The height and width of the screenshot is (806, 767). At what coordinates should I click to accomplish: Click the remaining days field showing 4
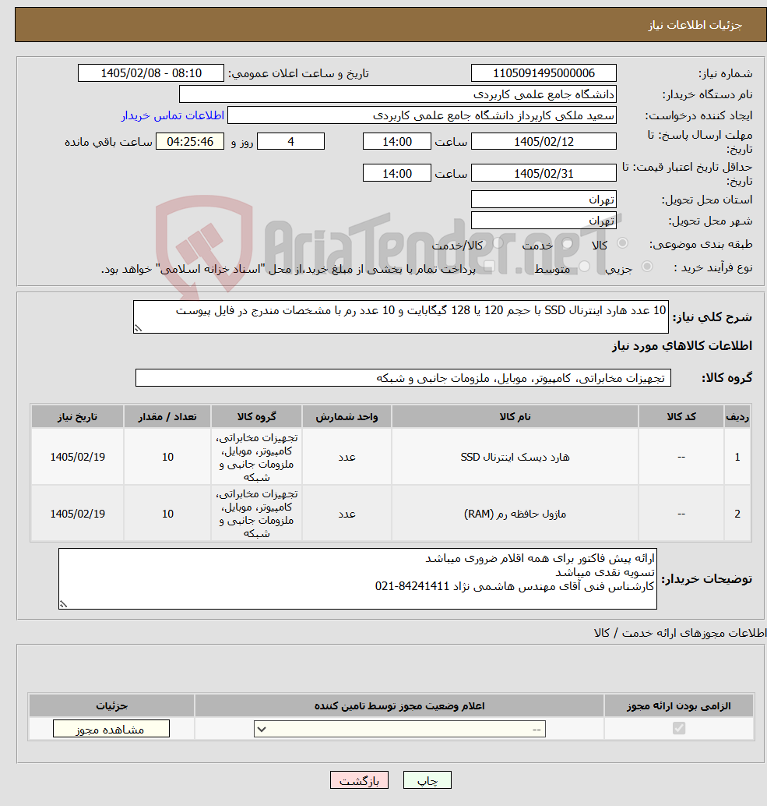point(290,141)
